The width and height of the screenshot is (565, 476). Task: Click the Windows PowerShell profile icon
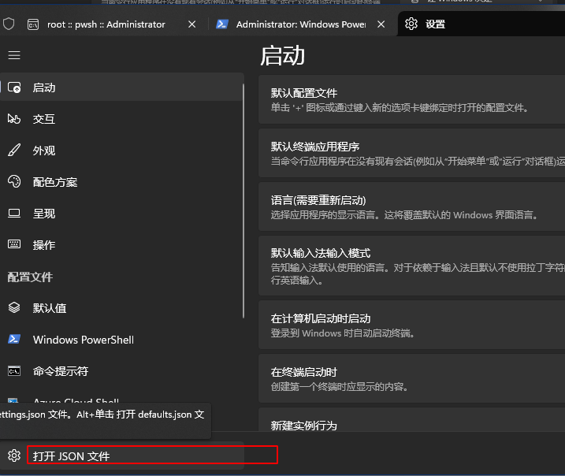point(14,340)
